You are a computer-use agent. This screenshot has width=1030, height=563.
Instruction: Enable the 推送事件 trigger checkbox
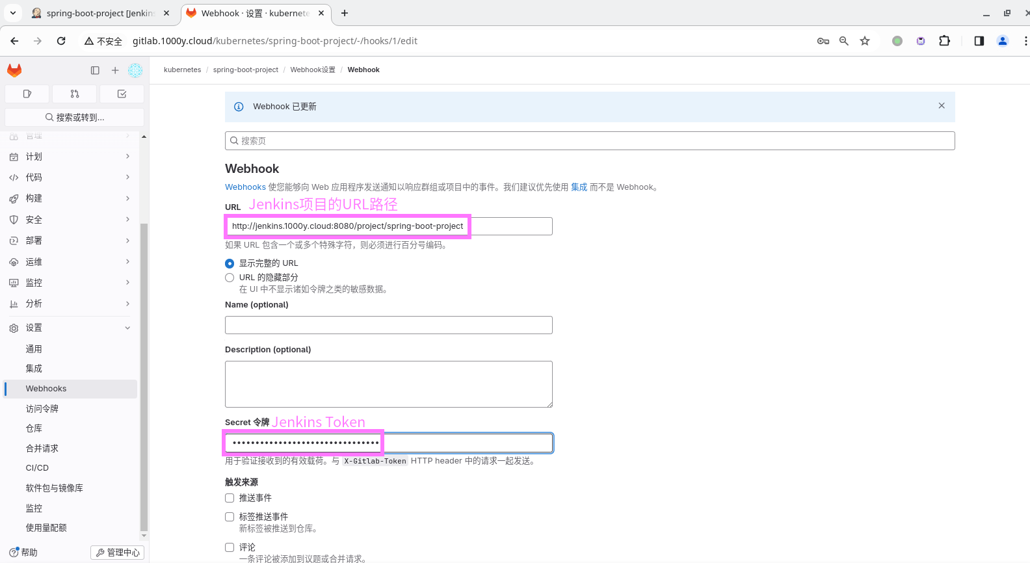pos(230,498)
